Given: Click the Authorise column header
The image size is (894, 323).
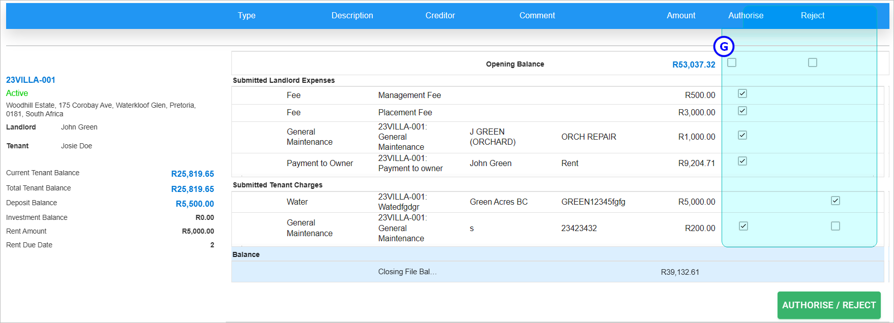Looking at the screenshot, I should (x=746, y=16).
